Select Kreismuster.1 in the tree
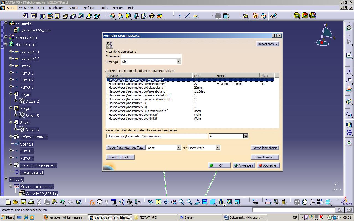 pyautogui.click(x=32, y=172)
